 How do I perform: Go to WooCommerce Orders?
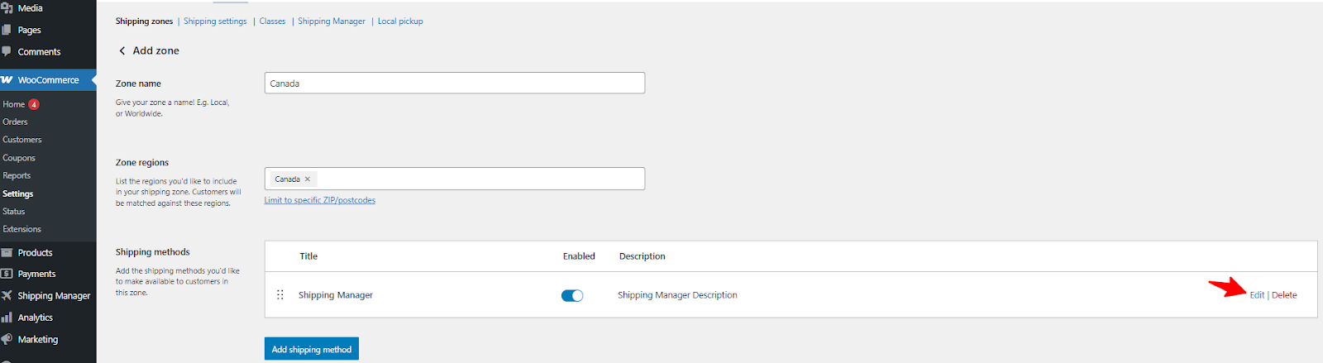tap(15, 122)
